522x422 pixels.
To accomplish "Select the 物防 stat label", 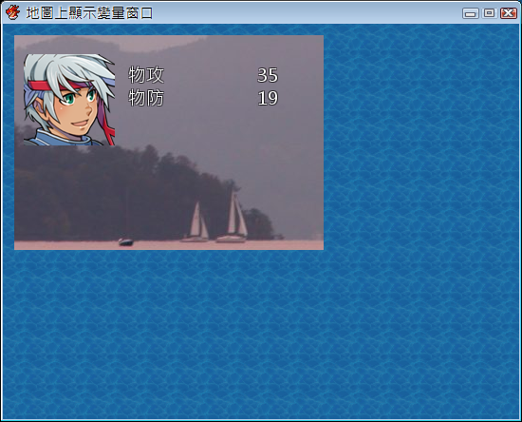I will click(146, 98).
